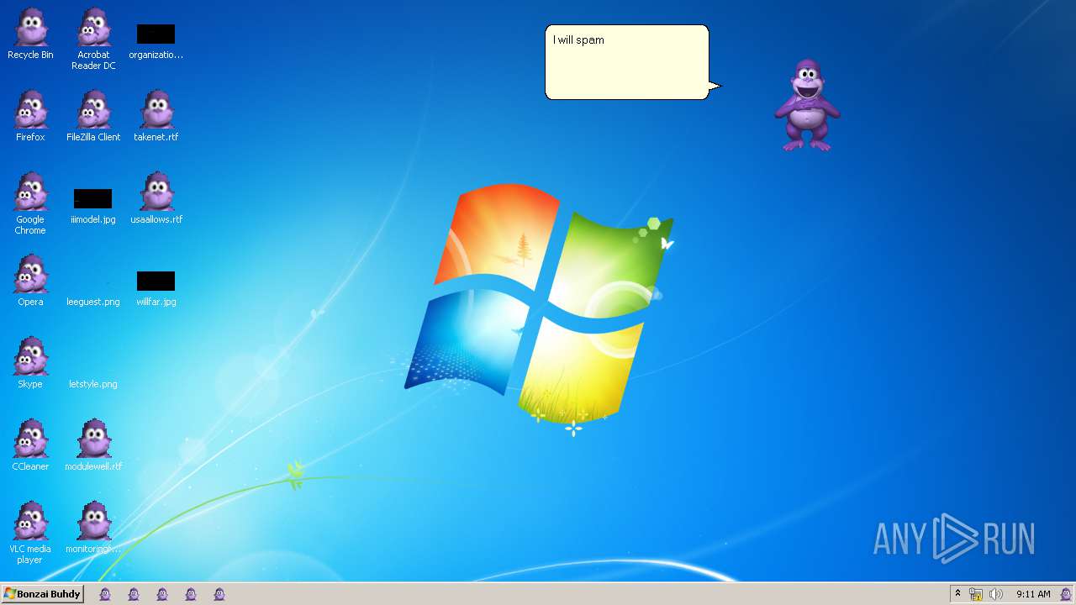Select the iiimodel.jpg image file
Image resolution: width=1076 pixels, height=605 pixels.
pyautogui.click(x=93, y=206)
